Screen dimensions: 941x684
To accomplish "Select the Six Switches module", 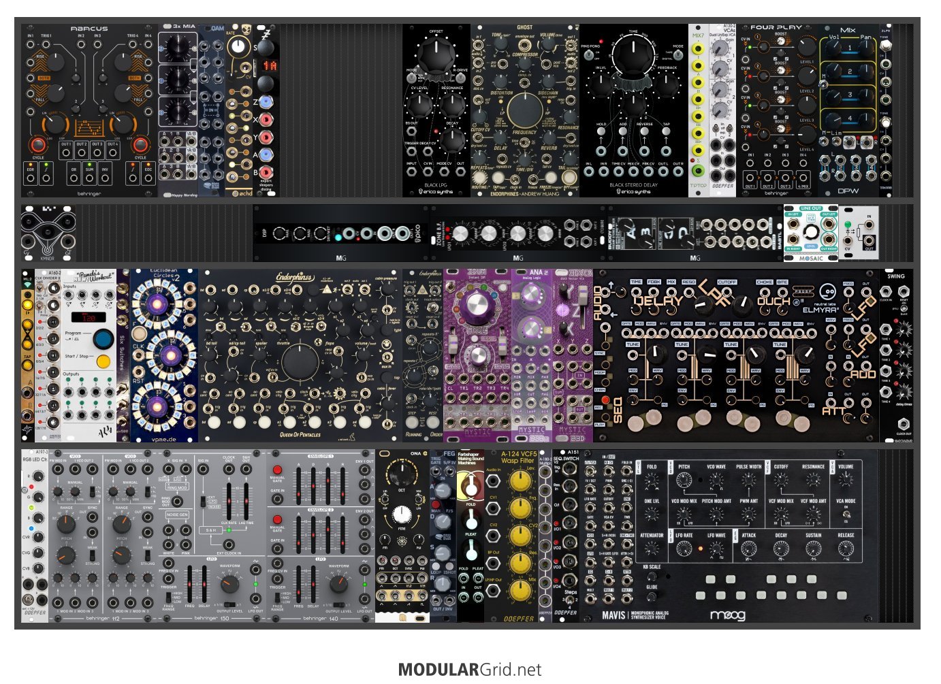I will click(x=123, y=355).
